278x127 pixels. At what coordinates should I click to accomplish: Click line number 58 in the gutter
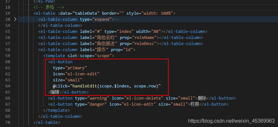[8, 50]
